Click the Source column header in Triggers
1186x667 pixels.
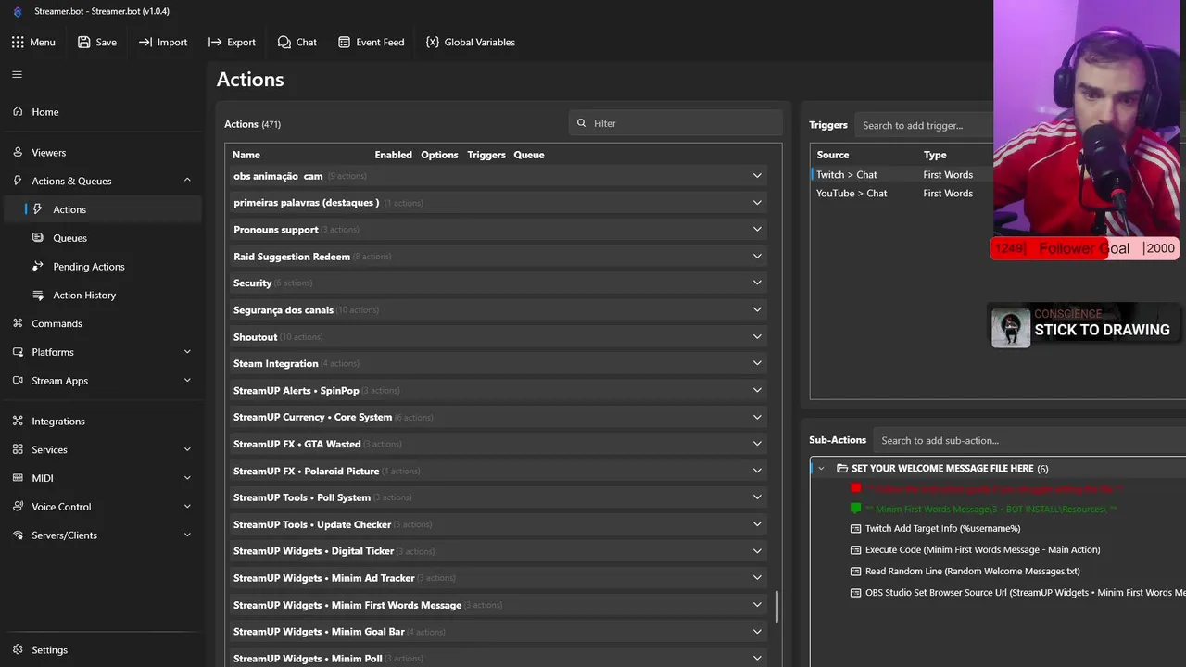click(x=833, y=155)
